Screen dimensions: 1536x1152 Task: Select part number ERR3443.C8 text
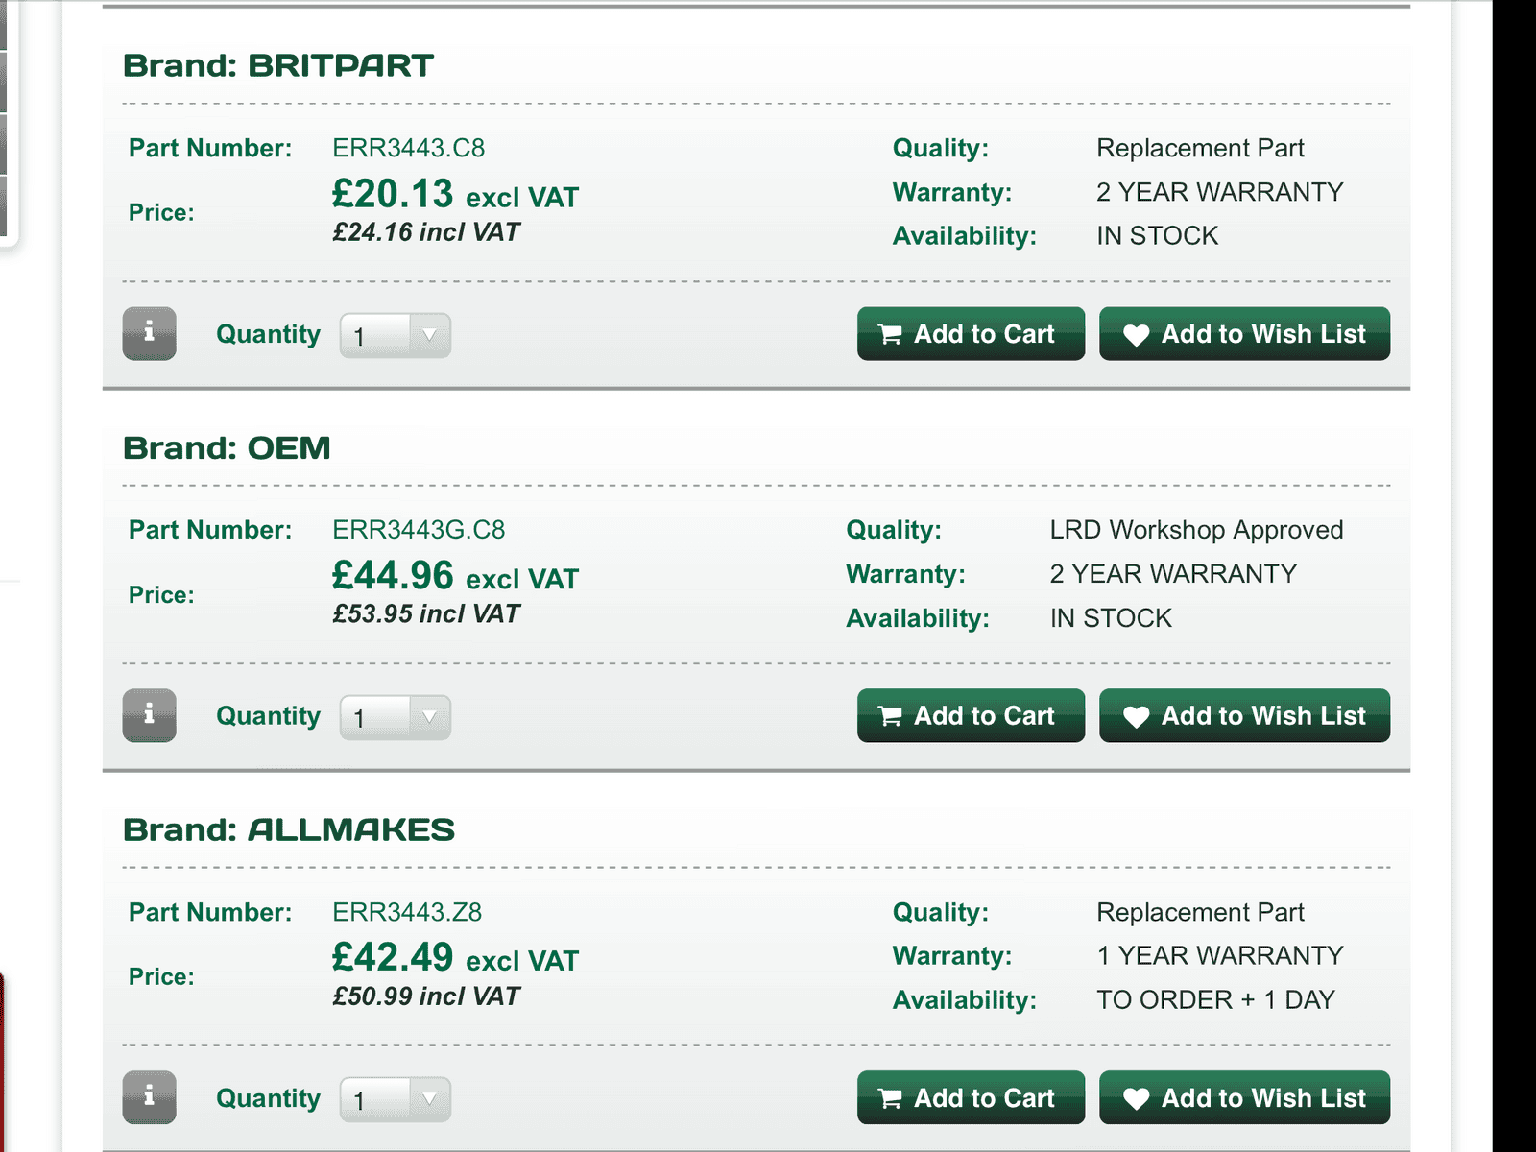pyautogui.click(x=408, y=148)
